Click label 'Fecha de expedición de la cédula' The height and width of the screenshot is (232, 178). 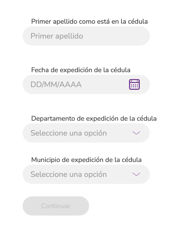coord(81,70)
